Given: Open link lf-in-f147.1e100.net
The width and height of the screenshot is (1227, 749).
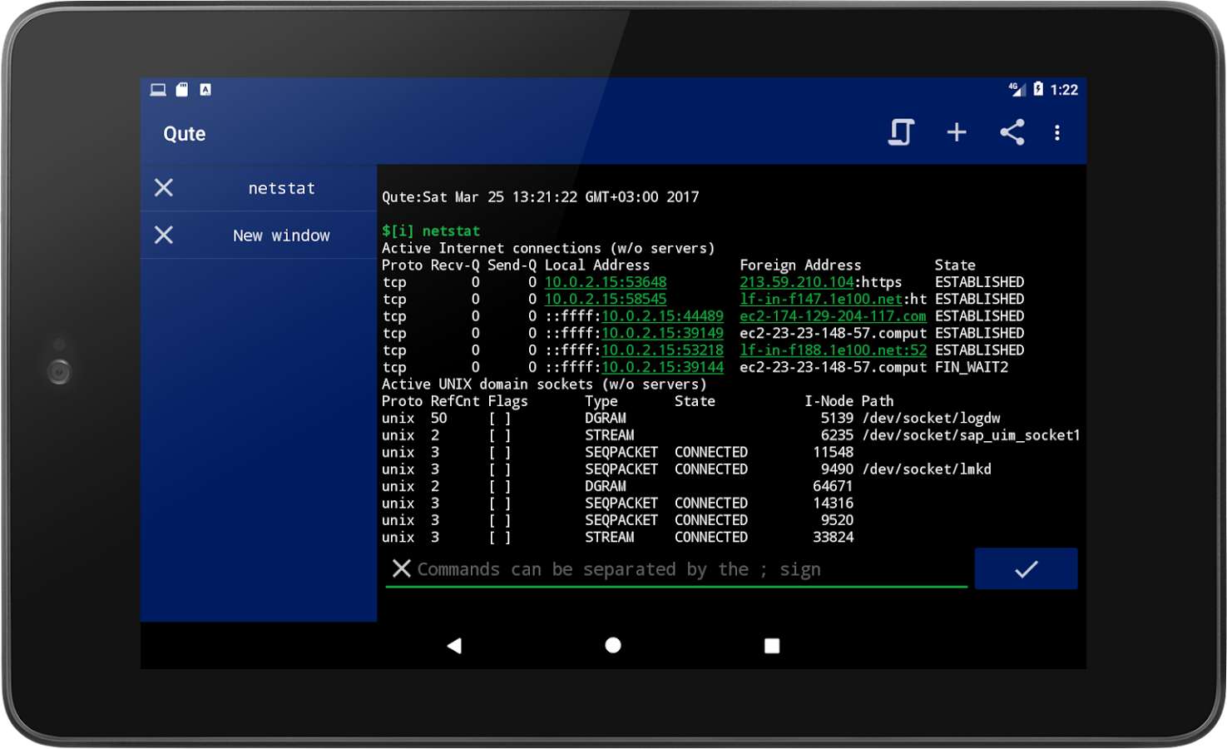Looking at the screenshot, I should (x=821, y=299).
